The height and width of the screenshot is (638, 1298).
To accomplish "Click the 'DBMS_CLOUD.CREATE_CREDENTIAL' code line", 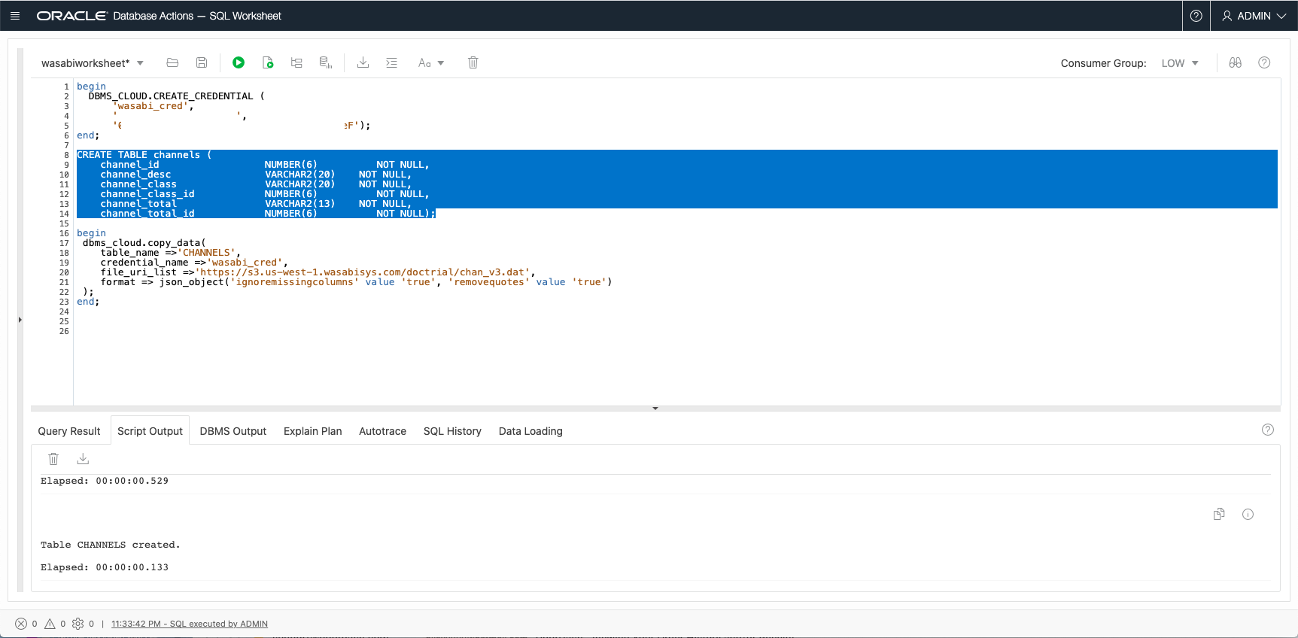I will point(176,96).
